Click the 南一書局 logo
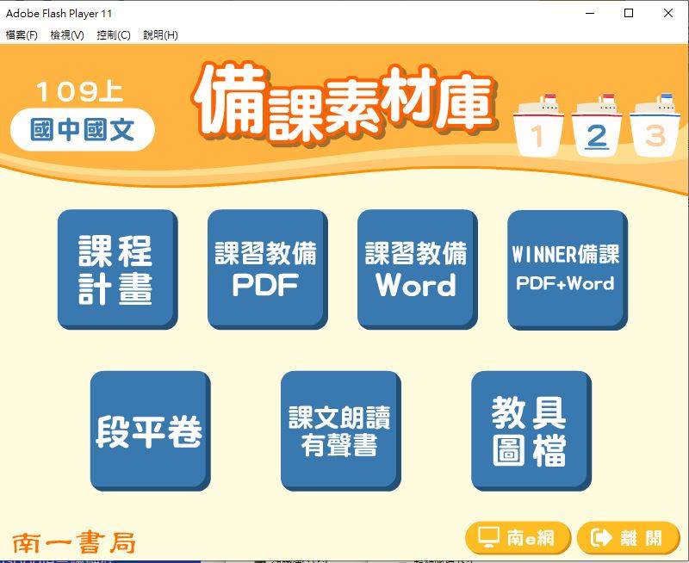The height and width of the screenshot is (563, 689). point(73,543)
